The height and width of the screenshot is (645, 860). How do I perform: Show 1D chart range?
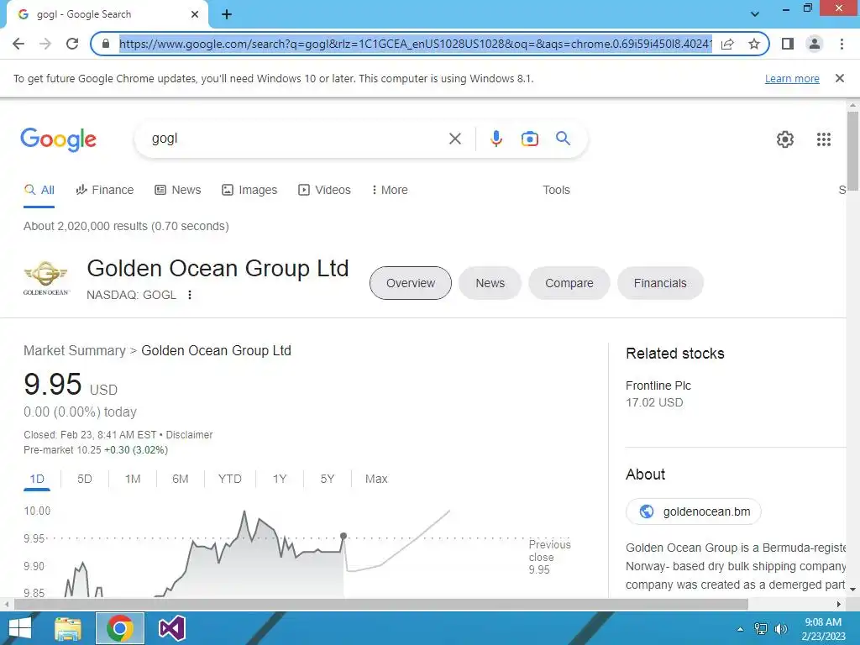[37, 479]
